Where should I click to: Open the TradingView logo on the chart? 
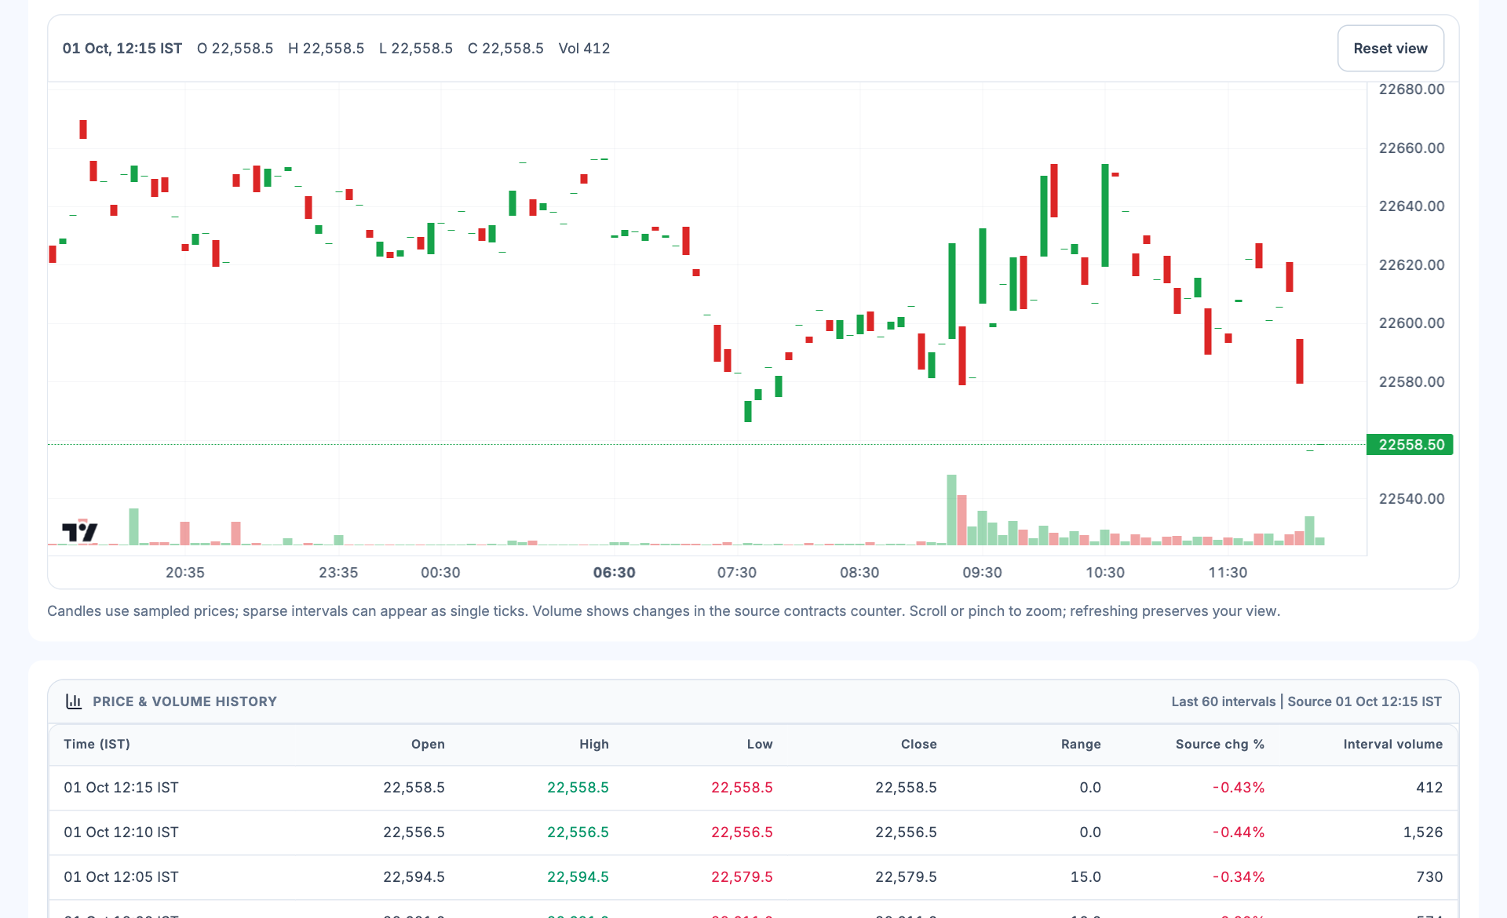pyautogui.click(x=80, y=532)
